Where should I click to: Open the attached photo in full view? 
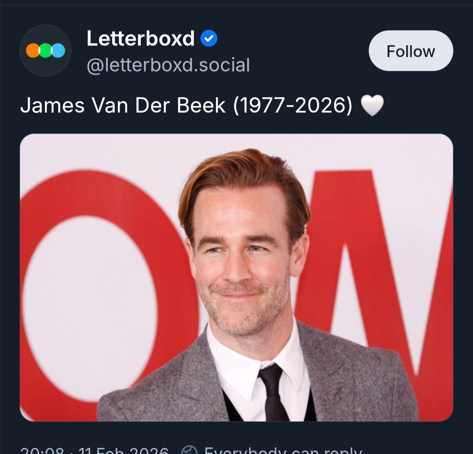tap(236, 277)
